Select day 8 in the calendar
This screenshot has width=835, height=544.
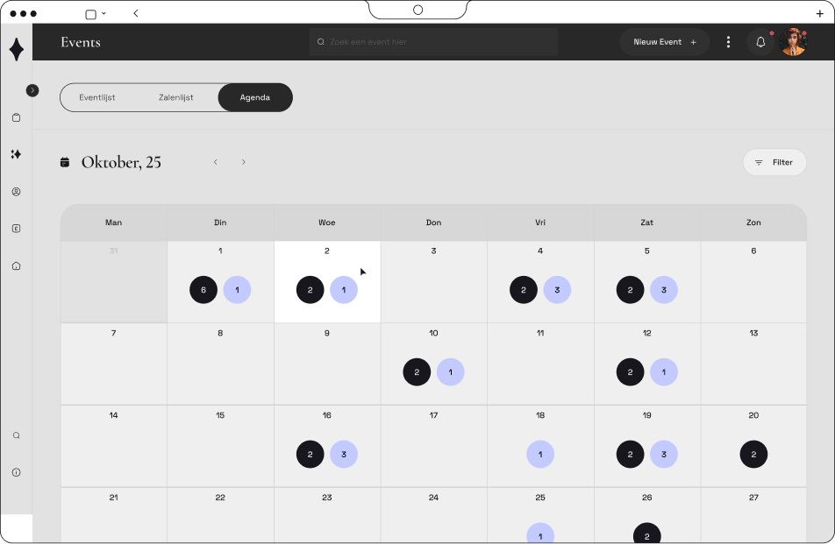pyautogui.click(x=220, y=364)
